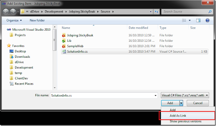Image resolution: width=216 pixels, height=126 pixels.
Task: Click the help question mark icon
Action: (207, 20)
